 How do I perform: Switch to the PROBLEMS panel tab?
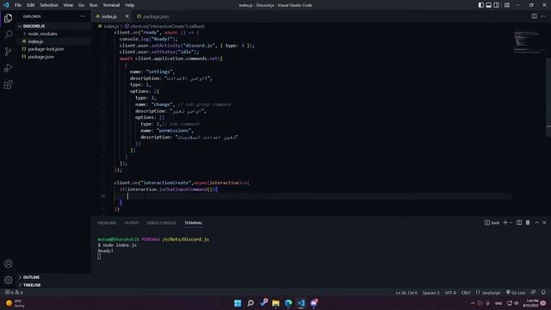pos(107,223)
